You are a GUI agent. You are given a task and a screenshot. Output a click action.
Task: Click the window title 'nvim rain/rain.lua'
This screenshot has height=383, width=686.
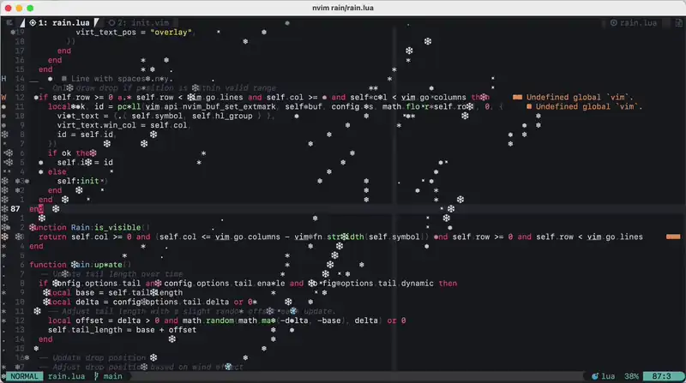click(342, 8)
